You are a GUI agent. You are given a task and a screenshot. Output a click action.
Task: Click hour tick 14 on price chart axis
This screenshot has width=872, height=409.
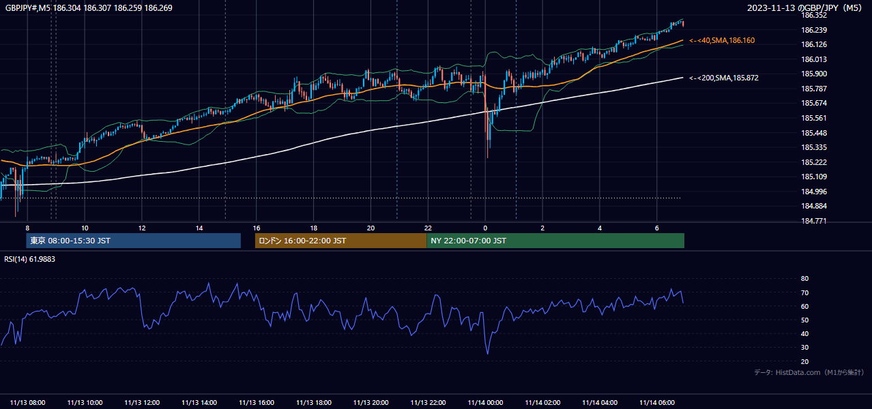tap(199, 228)
